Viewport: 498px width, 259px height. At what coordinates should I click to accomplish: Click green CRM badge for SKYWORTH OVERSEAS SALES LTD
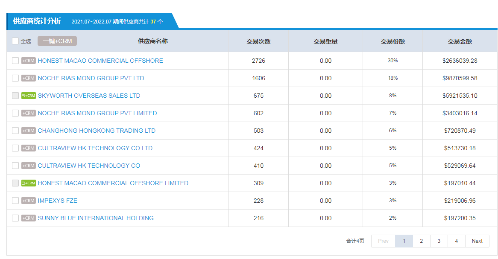tap(29, 96)
